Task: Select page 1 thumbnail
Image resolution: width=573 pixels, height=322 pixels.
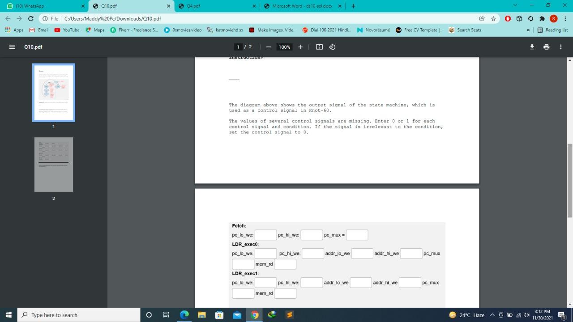Action: [x=54, y=93]
